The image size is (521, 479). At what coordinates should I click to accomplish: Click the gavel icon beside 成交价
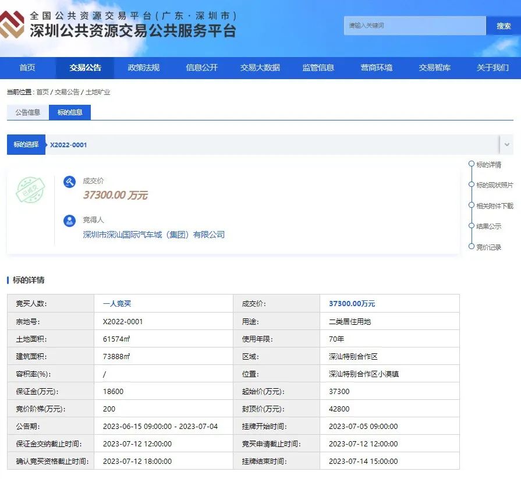tap(70, 182)
